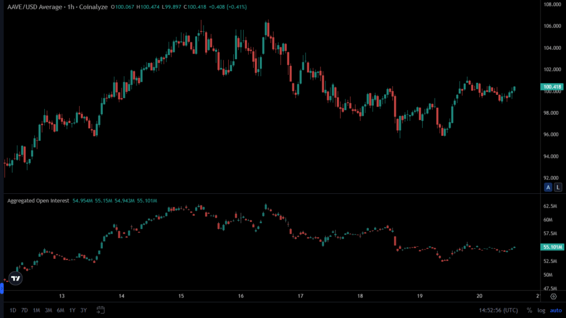
Task: Click the 100.418 current price label
Action: [553, 87]
